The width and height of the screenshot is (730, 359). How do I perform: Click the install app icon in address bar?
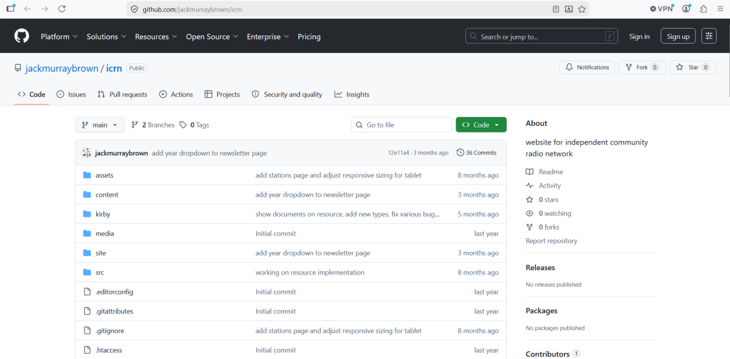[569, 9]
